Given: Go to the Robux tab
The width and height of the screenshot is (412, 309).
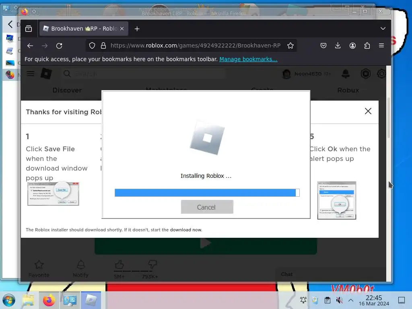Looking at the screenshot, I should (348, 90).
